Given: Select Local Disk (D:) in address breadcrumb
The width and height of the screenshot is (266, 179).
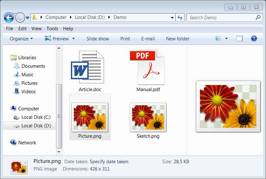Looking at the screenshot, I should 90,17.
